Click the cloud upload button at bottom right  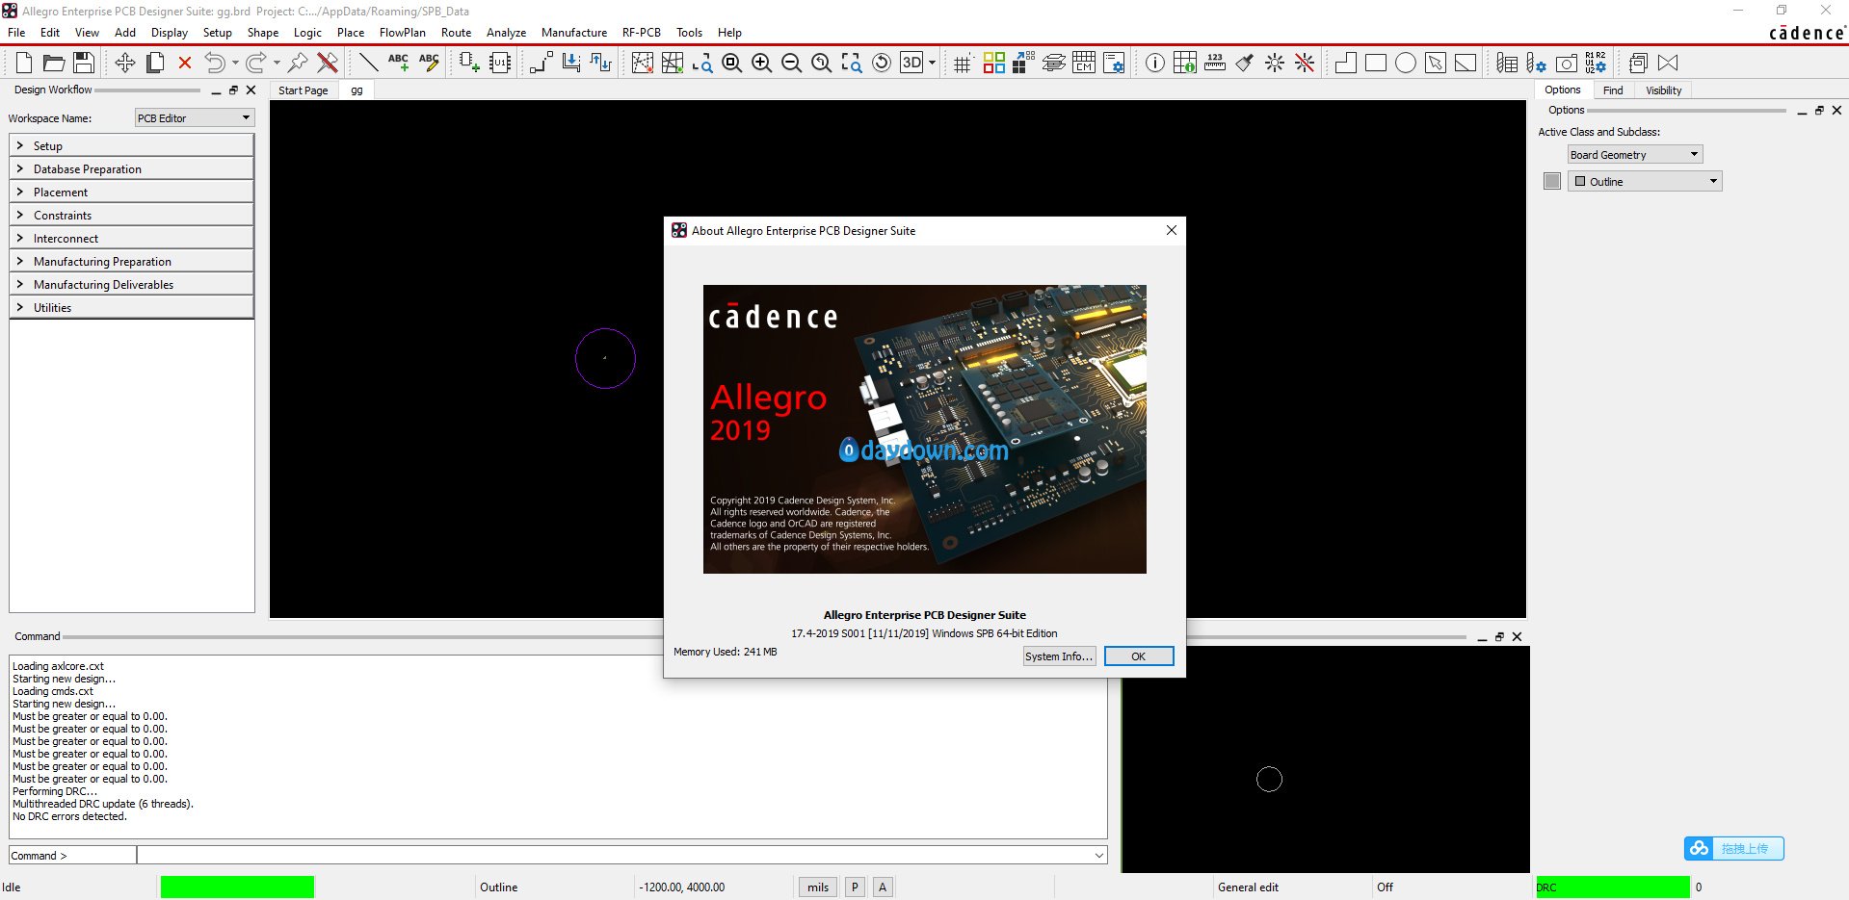[1733, 848]
